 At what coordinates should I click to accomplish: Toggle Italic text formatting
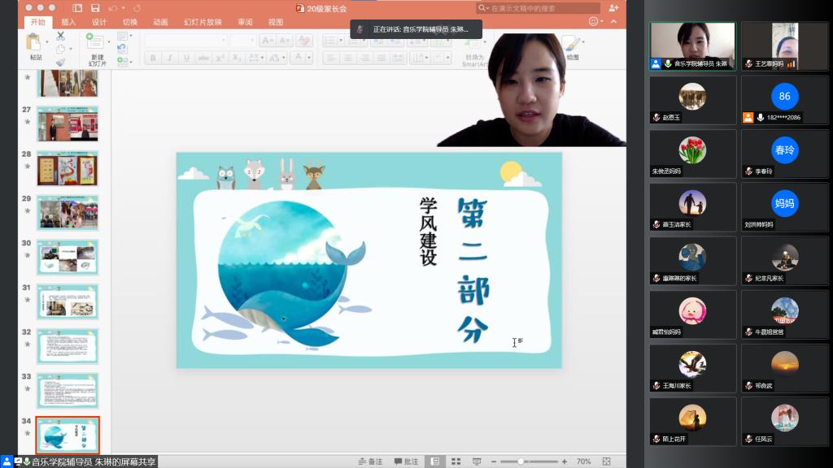coord(169,58)
